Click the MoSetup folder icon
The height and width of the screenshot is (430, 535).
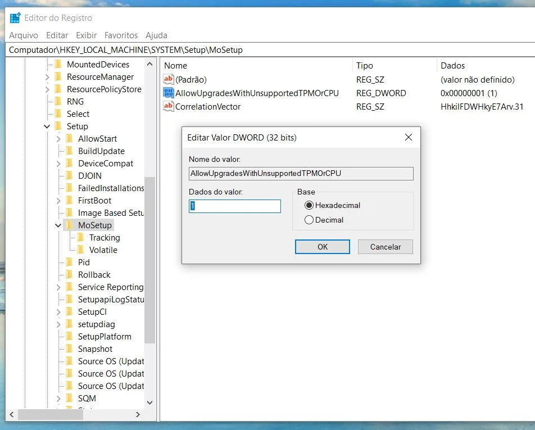pyautogui.click(x=69, y=225)
